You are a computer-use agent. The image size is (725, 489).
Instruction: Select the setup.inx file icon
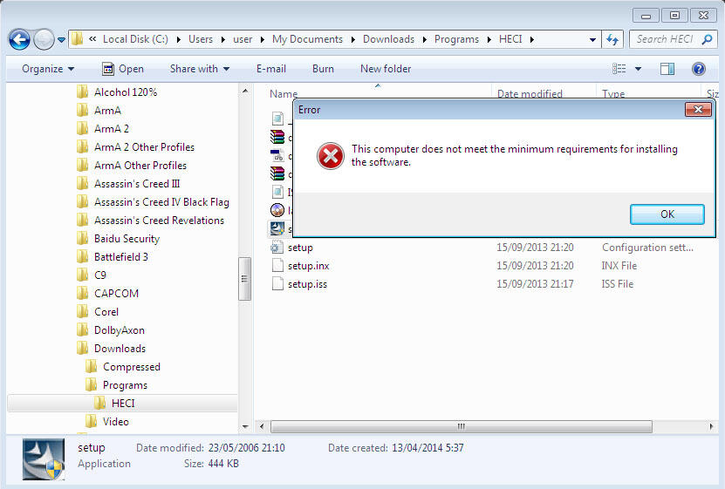point(277,266)
